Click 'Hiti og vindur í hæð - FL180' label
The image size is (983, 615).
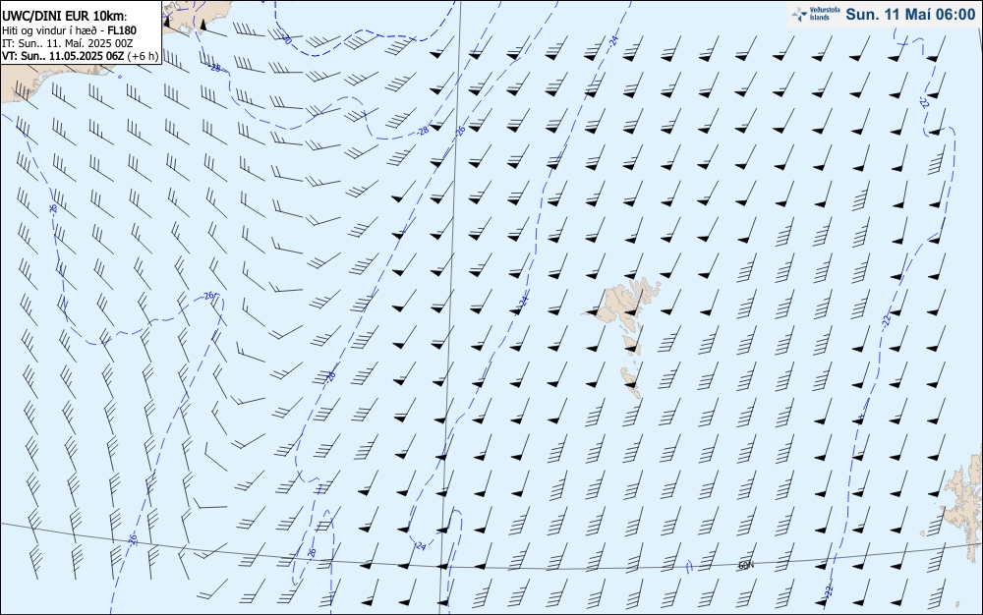[x=69, y=30]
